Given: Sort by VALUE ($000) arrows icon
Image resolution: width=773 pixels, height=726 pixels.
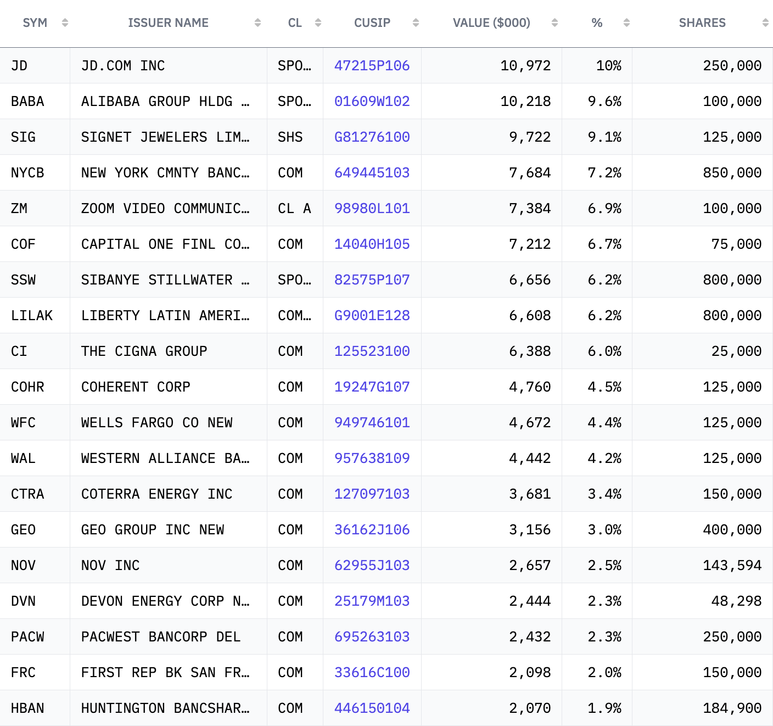Looking at the screenshot, I should coord(554,23).
